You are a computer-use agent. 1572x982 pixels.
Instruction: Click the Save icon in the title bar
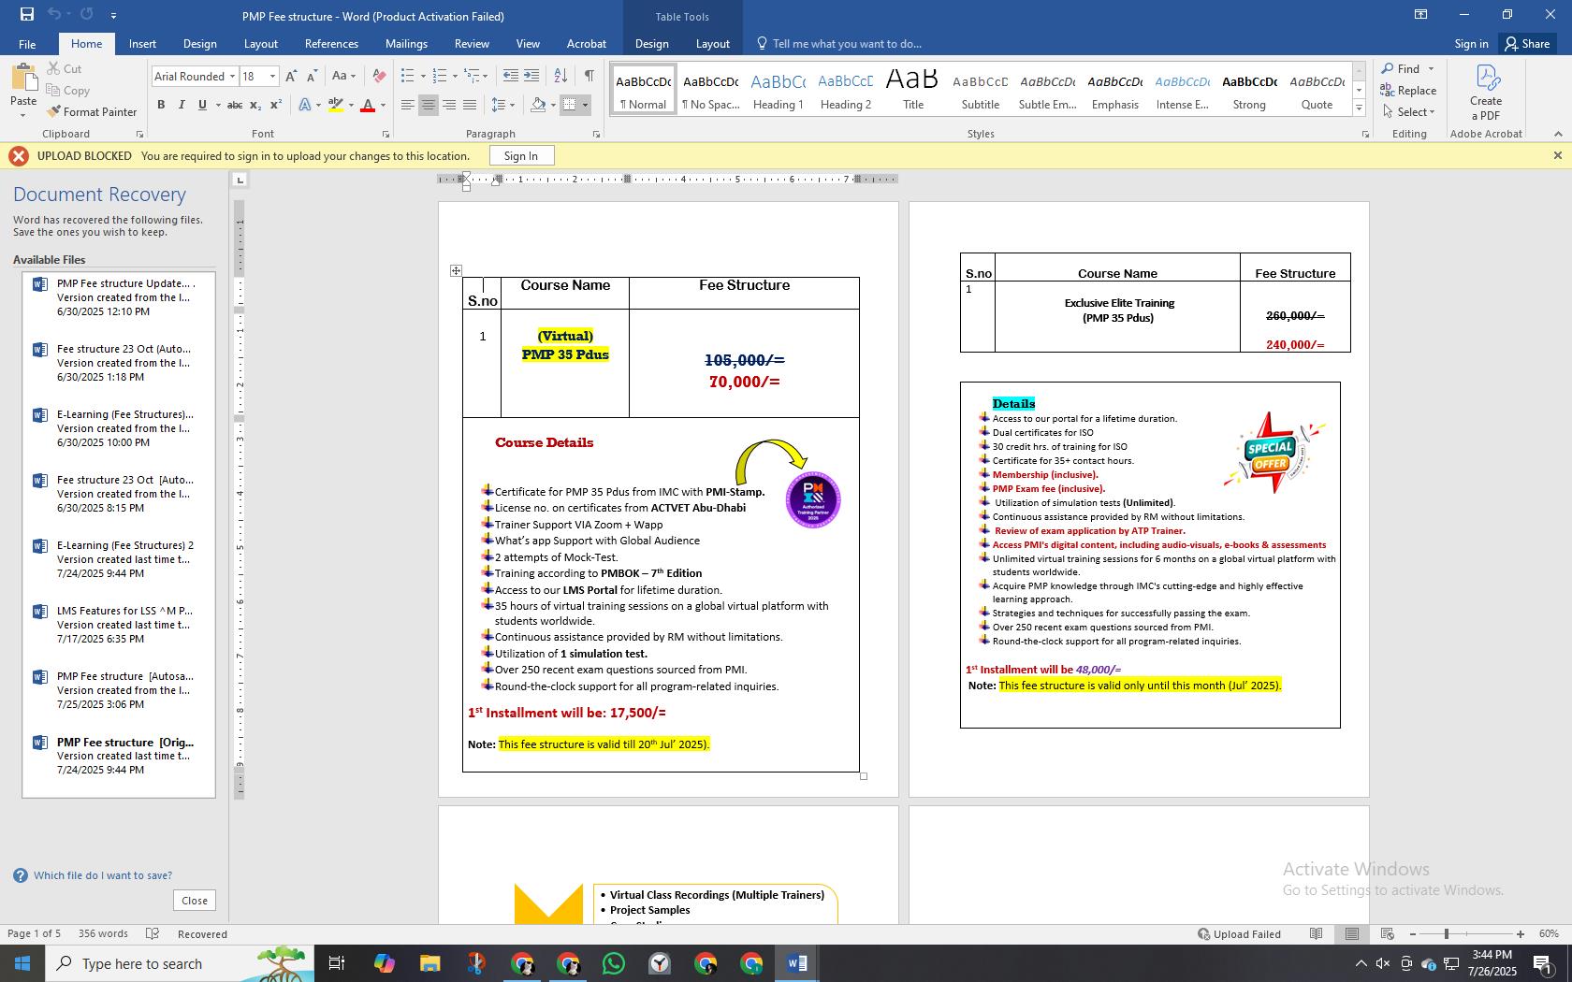point(26,14)
